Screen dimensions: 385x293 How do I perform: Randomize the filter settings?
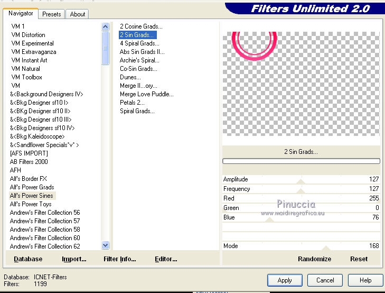point(314,259)
